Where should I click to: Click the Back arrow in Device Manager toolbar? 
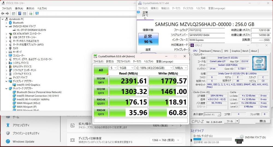3,13
